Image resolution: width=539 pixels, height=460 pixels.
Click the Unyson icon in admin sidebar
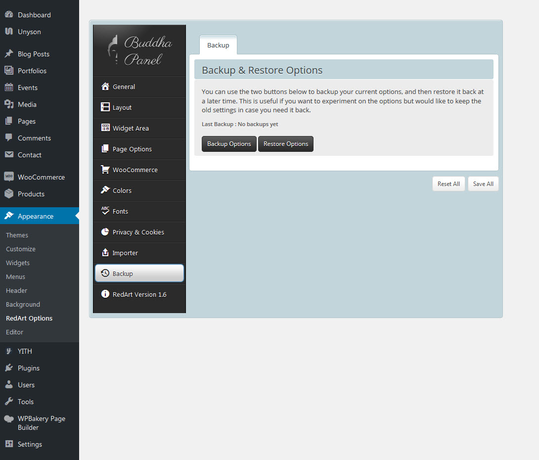click(x=9, y=32)
